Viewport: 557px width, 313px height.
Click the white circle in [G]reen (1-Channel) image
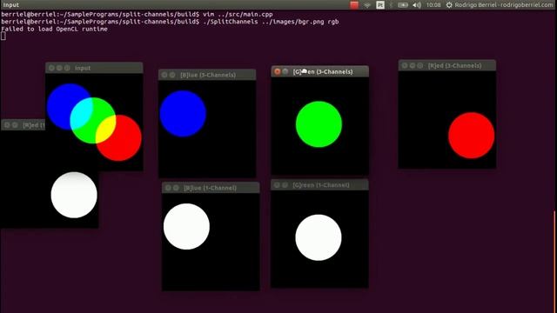(x=319, y=237)
